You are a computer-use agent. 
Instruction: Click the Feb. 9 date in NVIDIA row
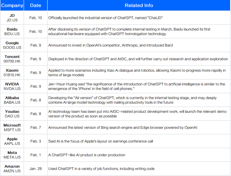point(36,86)
